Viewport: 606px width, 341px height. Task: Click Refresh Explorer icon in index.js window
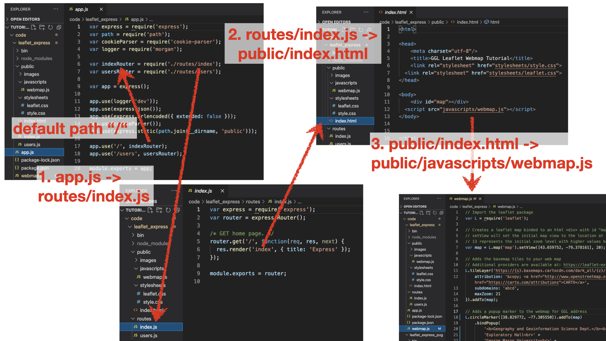click(168, 210)
